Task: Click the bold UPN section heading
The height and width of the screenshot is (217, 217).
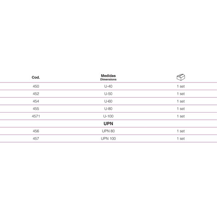Action: coord(108,124)
